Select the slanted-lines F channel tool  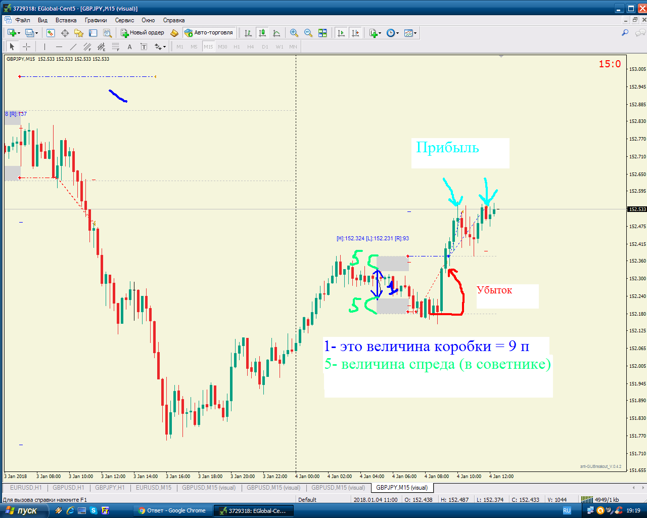(87, 47)
